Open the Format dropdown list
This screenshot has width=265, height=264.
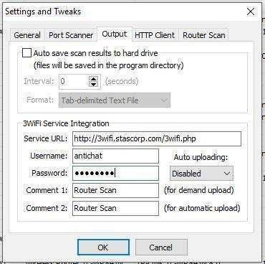115,100
